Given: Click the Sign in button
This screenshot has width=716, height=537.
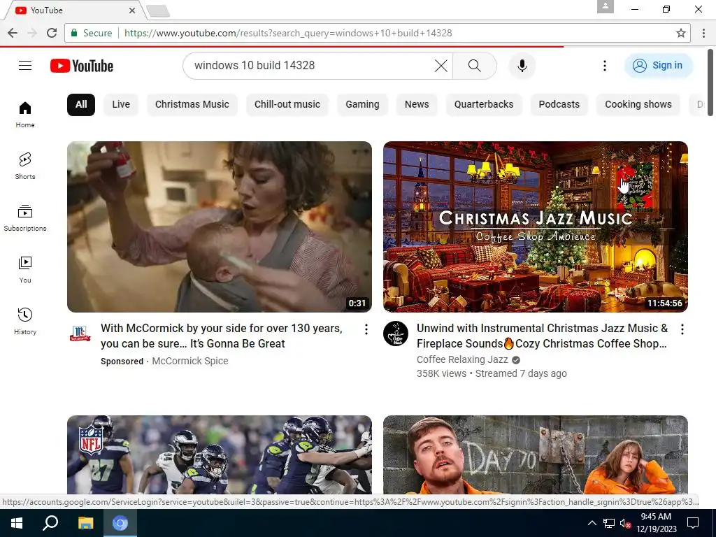Looking at the screenshot, I should tap(658, 66).
